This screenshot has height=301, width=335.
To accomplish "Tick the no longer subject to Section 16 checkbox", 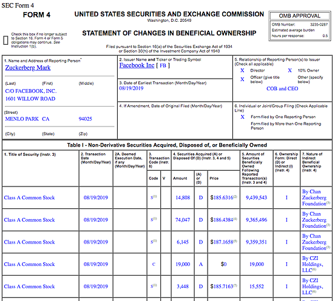I will click(x=6, y=41).
